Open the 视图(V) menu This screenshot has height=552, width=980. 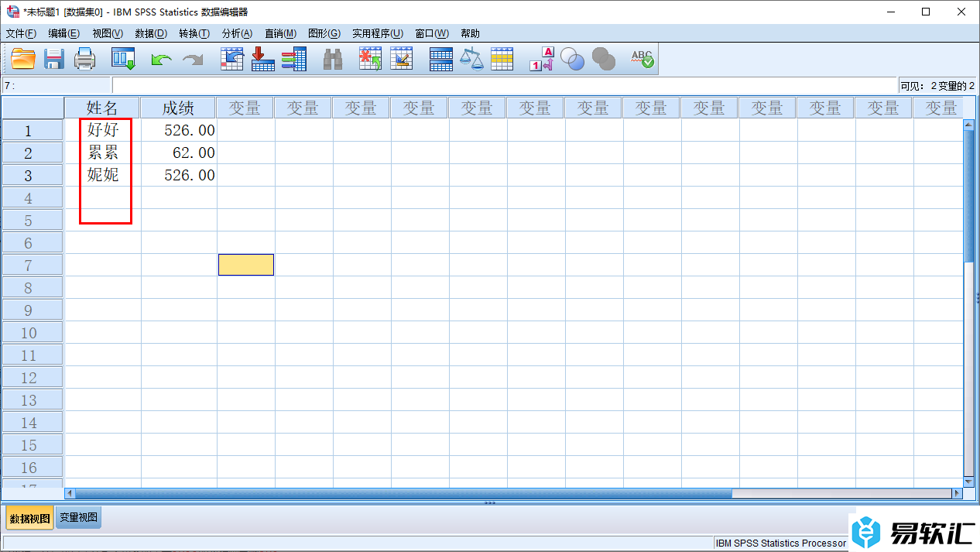point(108,33)
